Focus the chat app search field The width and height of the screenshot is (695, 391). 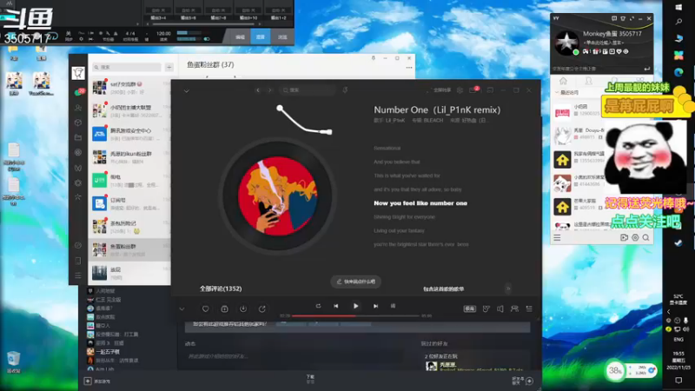pos(127,67)
